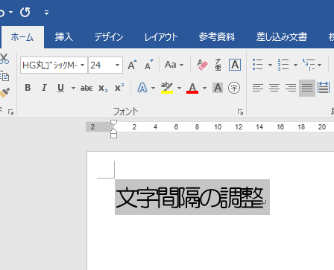Switch to the ホーム tab
This screenshot has width=334, height=270.
click(x=22, y=37)
